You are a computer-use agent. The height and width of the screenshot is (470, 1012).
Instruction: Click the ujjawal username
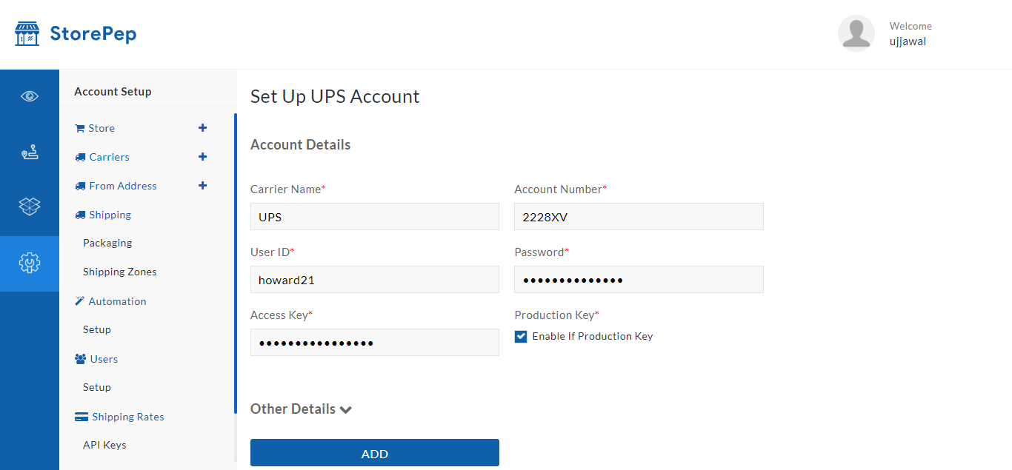tap(908, 41)
